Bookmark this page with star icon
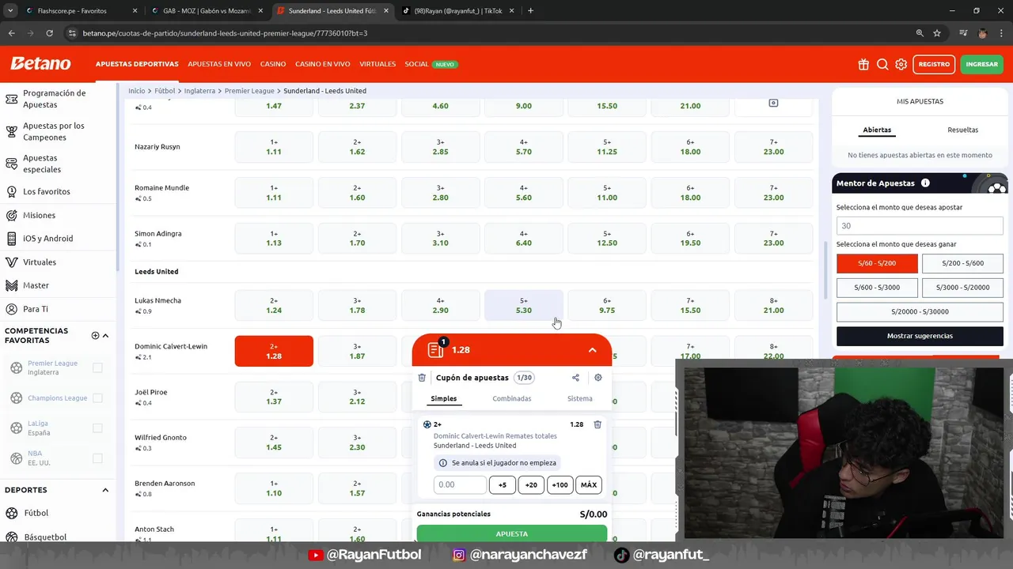Viewport: 1013px width, 569px height. click(937, 33)
